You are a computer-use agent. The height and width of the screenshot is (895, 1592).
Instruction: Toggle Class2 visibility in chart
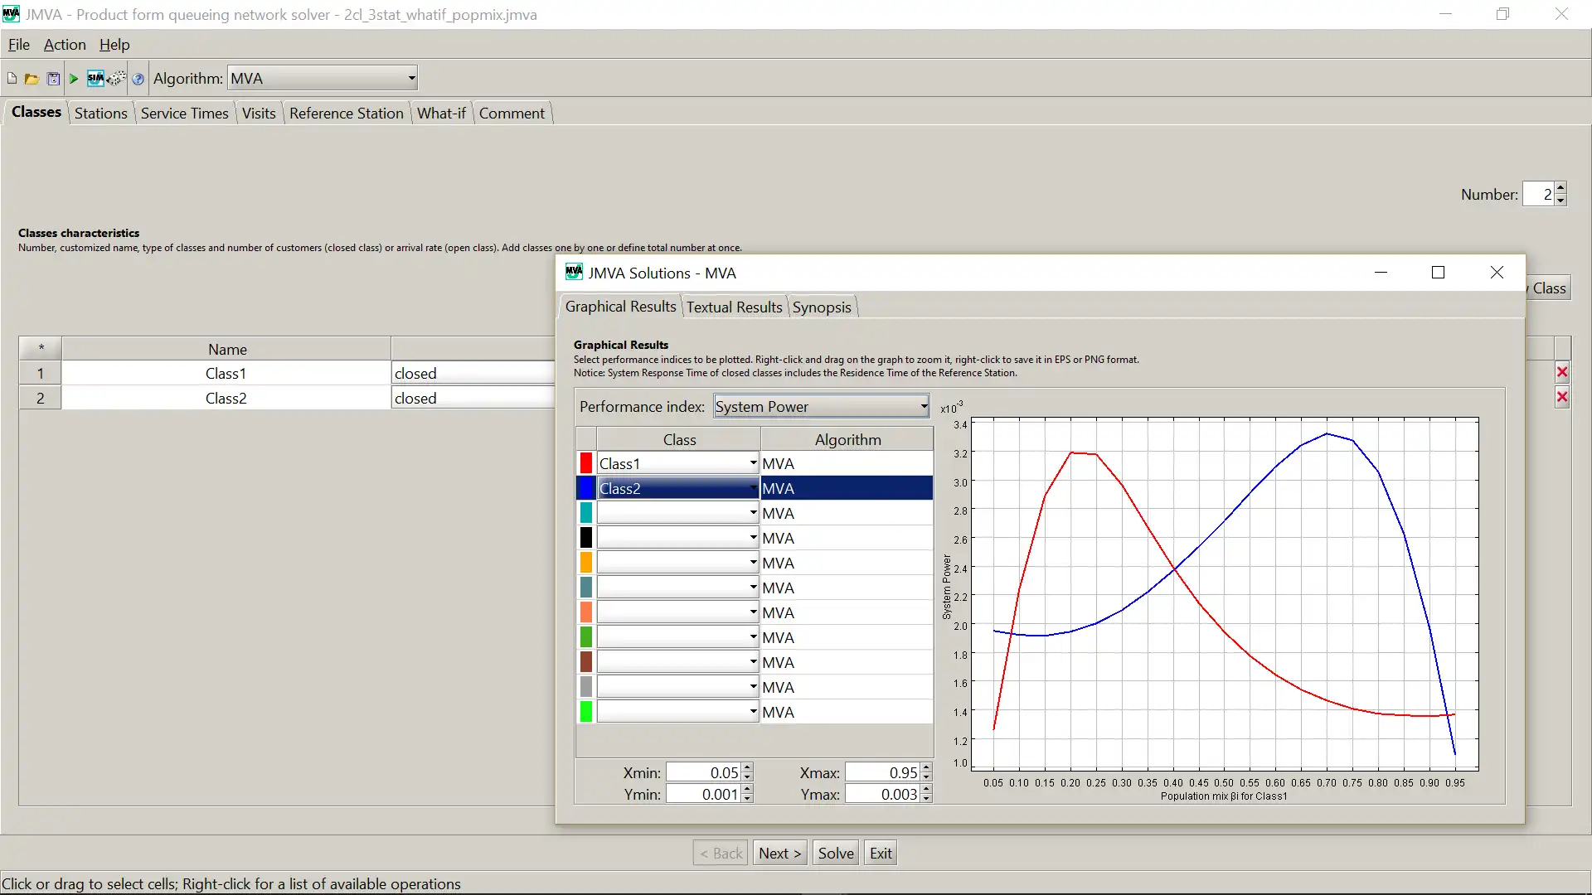(585, 487)
